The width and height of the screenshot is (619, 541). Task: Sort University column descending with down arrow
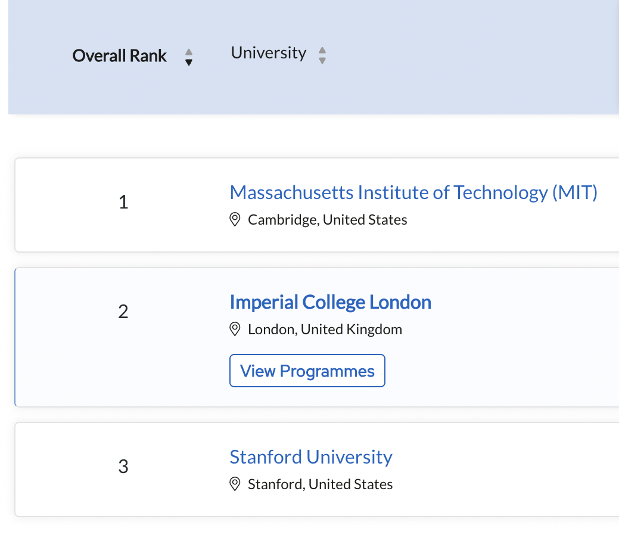tap(322, 60)
